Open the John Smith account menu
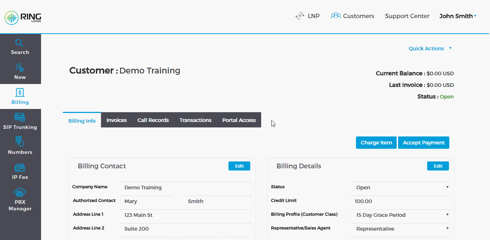Viewport: 490px width, 240px height. tap(458, 16)
